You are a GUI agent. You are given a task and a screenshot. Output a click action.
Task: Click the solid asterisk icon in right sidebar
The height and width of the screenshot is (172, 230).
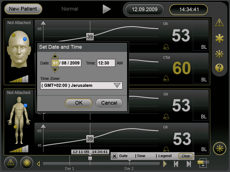coord(219,38)
